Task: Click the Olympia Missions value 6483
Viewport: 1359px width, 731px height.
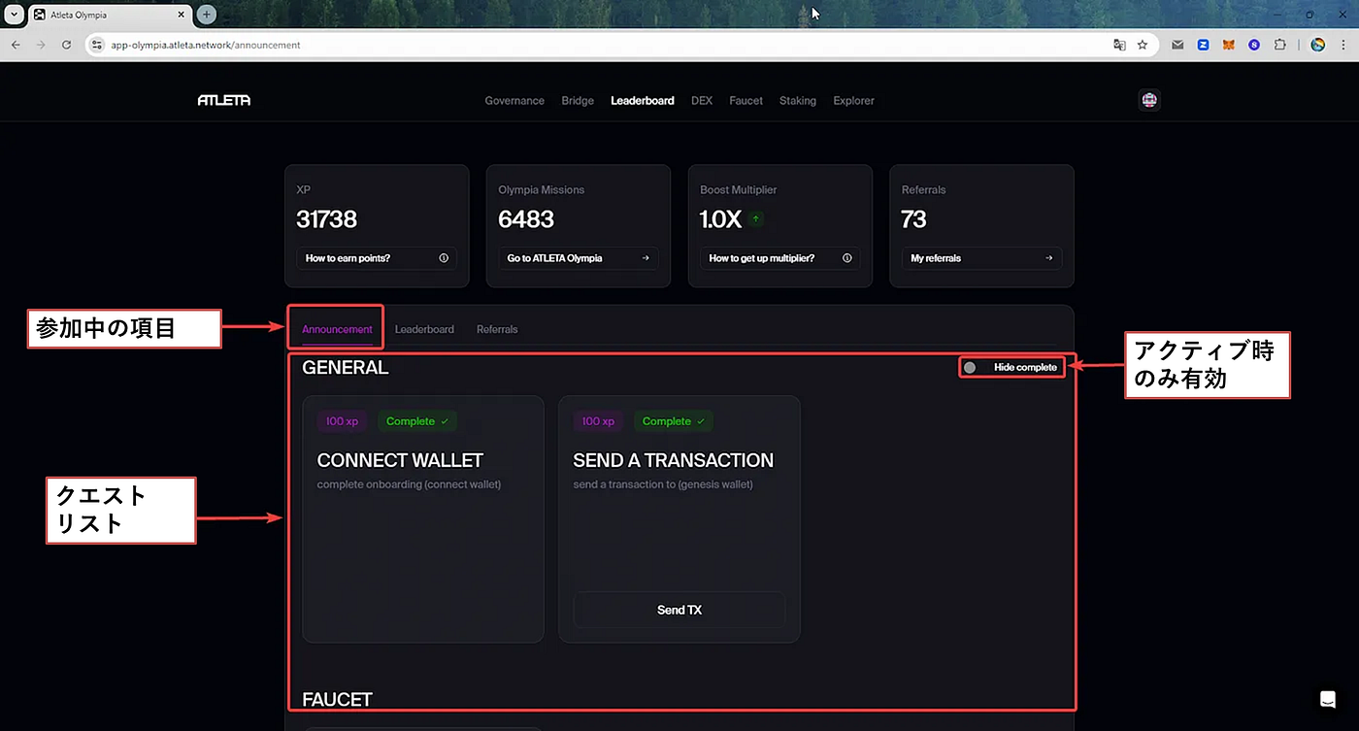Action: (526, 219)
